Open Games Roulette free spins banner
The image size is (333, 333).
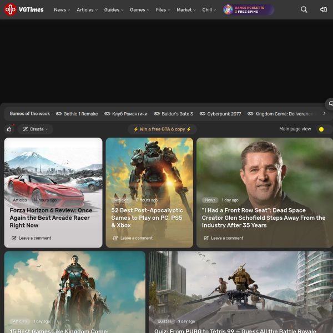248,9
